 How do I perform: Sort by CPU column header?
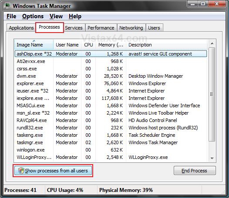(88, 45)
